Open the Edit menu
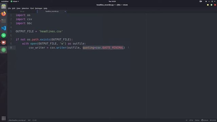Screen dimensions: 217x122 [14, 8]
